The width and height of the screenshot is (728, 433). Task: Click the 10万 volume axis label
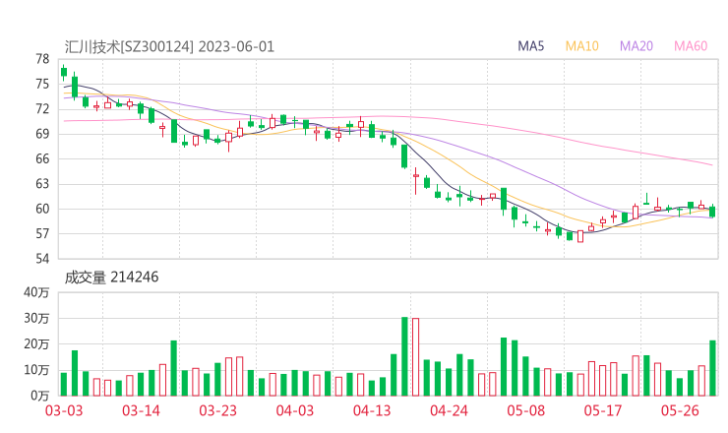36,370
